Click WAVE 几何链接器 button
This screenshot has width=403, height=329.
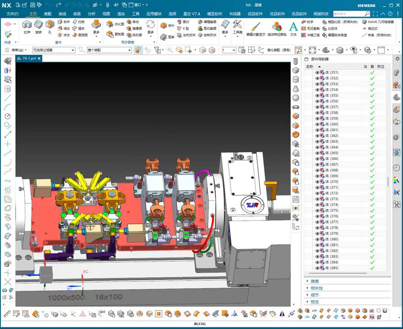tap(377, 21)
